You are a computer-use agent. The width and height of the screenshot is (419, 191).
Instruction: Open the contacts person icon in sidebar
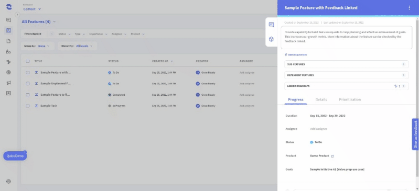point(8,93)
